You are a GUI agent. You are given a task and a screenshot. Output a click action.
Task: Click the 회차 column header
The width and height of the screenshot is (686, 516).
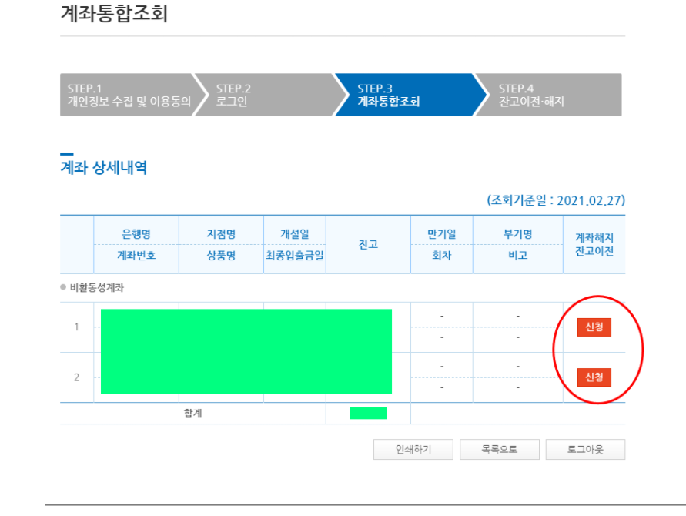[x=441, y=255]
